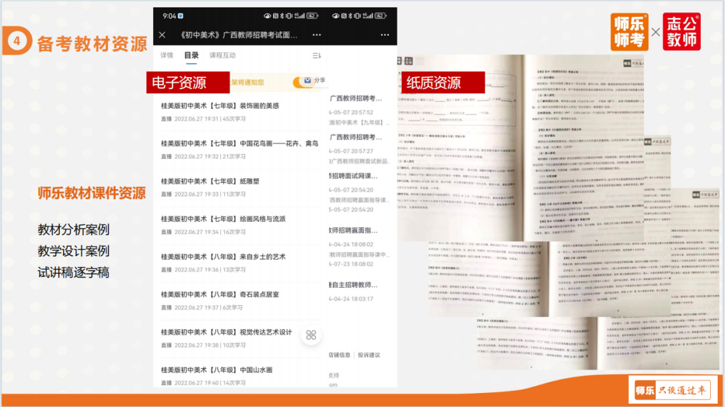Click the red 纸质资源 label
The height and width of the screenshot is (407, 725).
tap(443, 82)
